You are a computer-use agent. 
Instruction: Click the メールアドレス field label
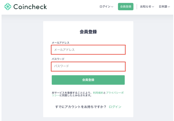pyautogui.click(x=60, y=43)
